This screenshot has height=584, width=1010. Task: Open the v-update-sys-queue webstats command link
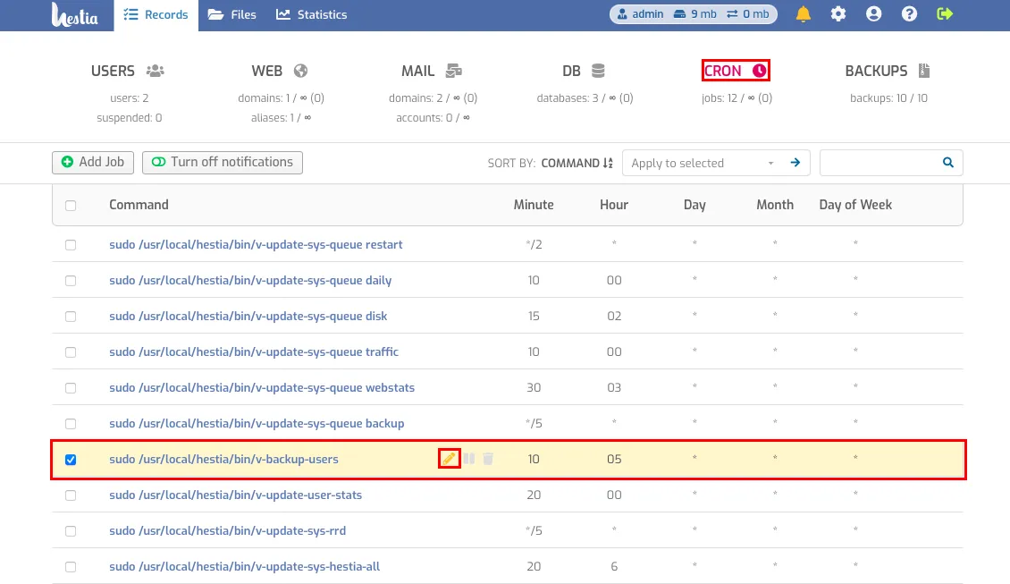click(x=262, y=388)
